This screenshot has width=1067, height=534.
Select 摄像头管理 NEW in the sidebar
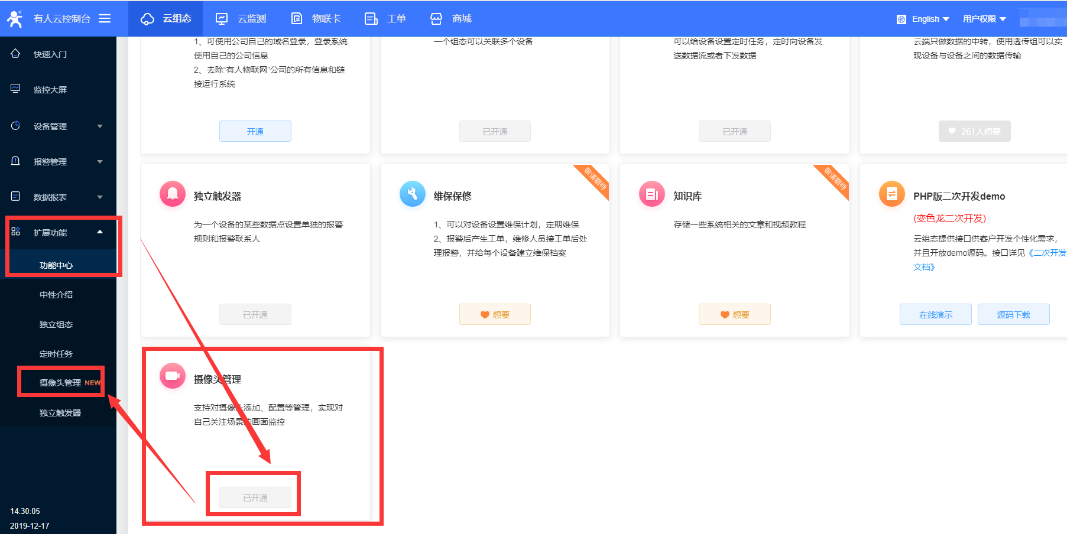(x=61, y=382)
